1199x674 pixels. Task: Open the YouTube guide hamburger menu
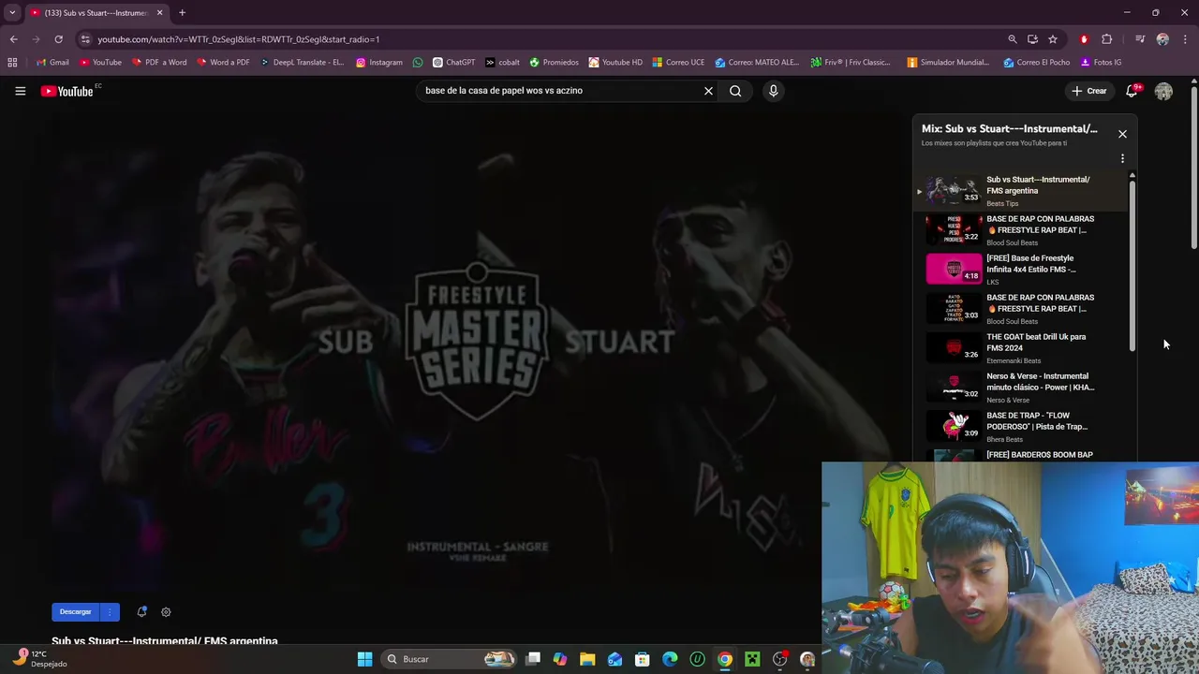(x=20, y=91)
